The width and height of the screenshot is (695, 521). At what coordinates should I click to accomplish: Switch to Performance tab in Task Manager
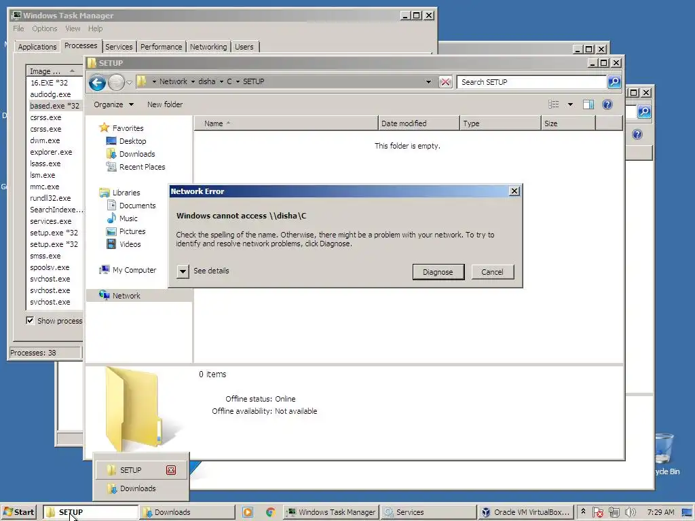162,47
